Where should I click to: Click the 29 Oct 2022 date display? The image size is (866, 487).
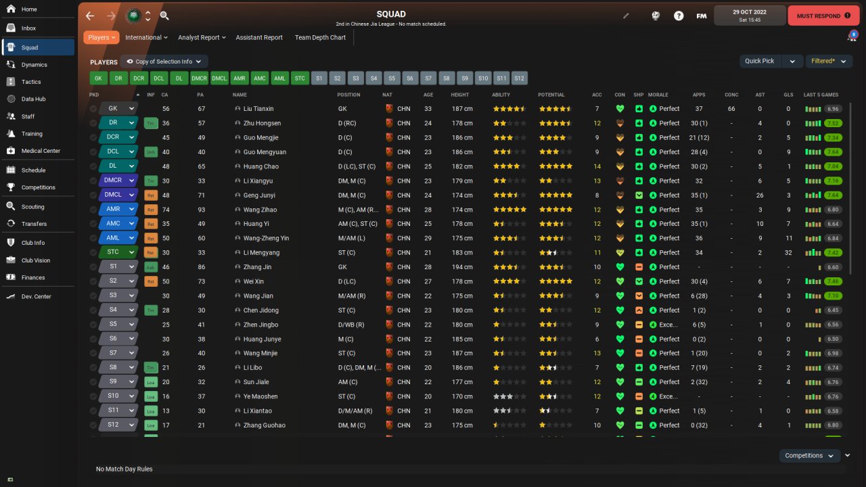pyautogui.click(x=750, y=16)
